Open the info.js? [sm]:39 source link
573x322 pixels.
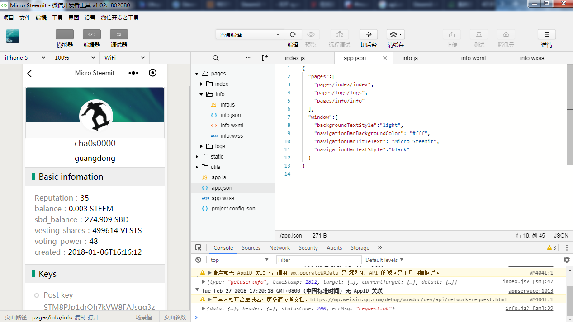click(529, 308)
